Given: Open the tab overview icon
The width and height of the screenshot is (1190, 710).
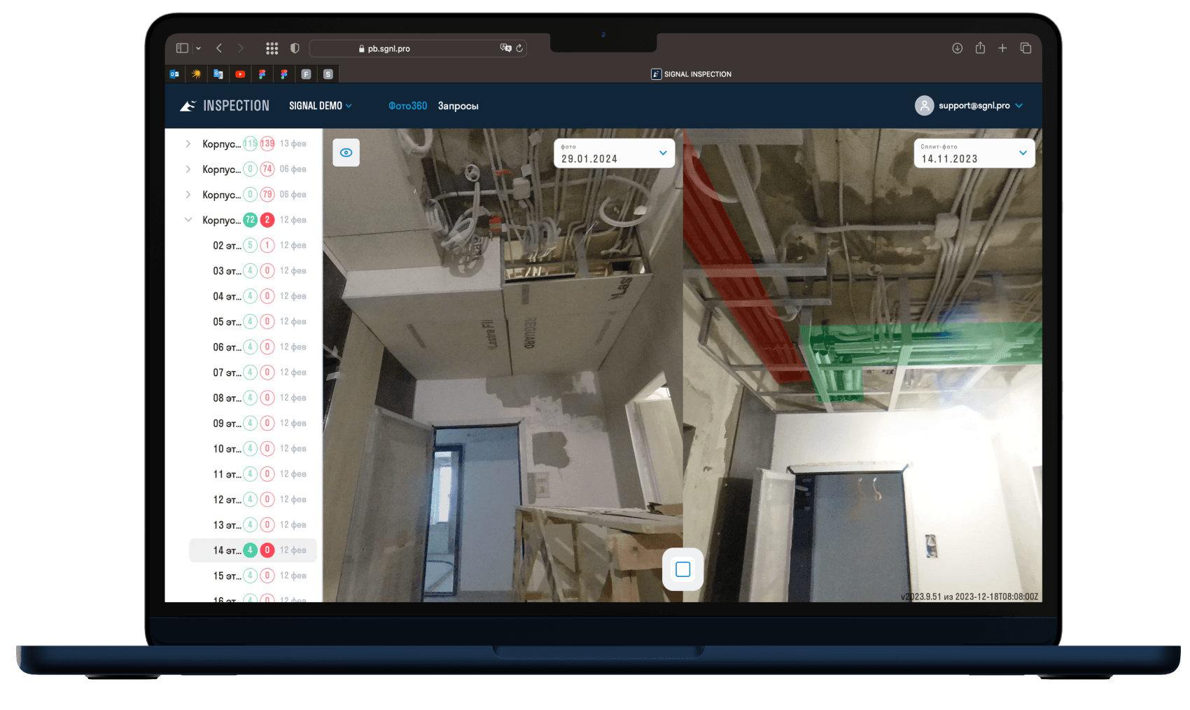Looking at the screenshot, I should click(1025, 48).
